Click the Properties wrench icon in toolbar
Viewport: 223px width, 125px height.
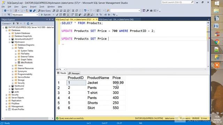(x=148, y=11)
